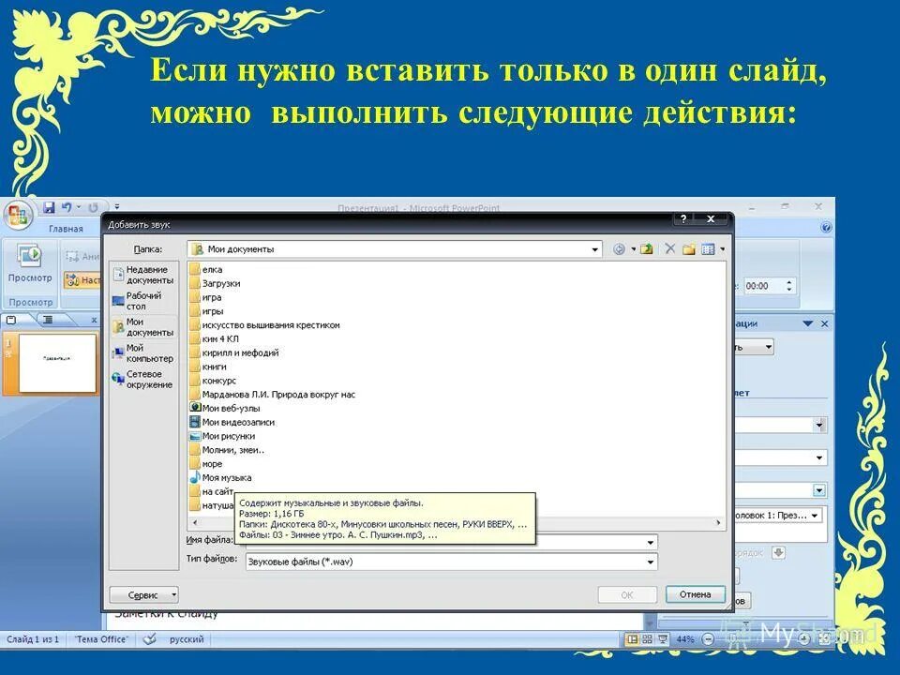
Task: Select the книги folder
Action: 208,367
